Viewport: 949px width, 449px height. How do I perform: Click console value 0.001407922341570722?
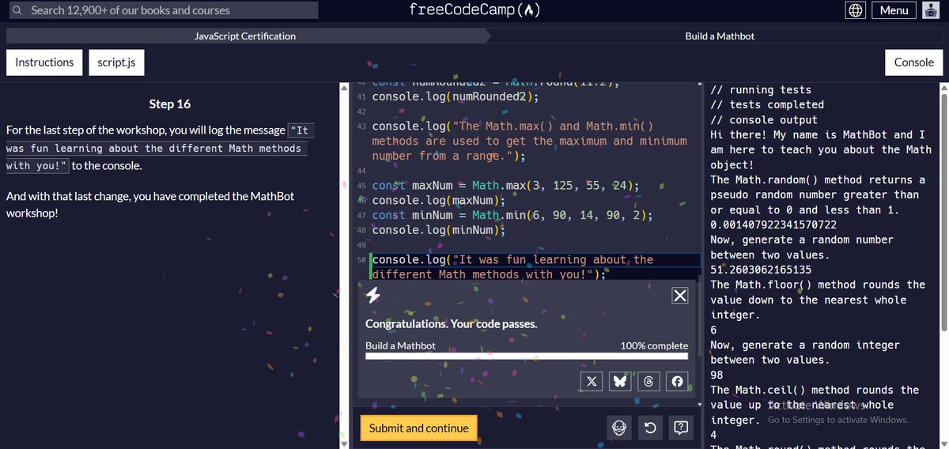[x=773, y=224]
